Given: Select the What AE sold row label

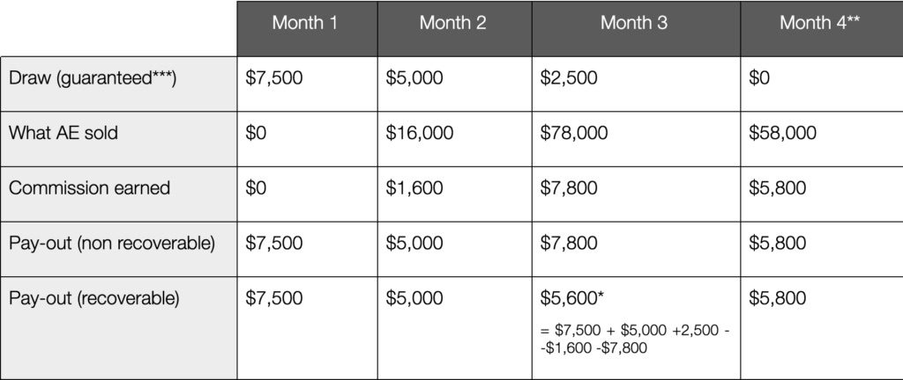Looking at the screenshot, I should point(63,134).
